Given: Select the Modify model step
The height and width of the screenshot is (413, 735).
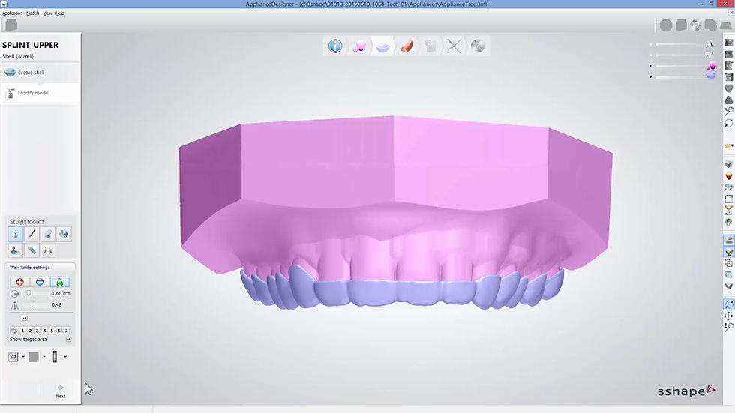Looking at the screenshot, I should coord(40,93).
